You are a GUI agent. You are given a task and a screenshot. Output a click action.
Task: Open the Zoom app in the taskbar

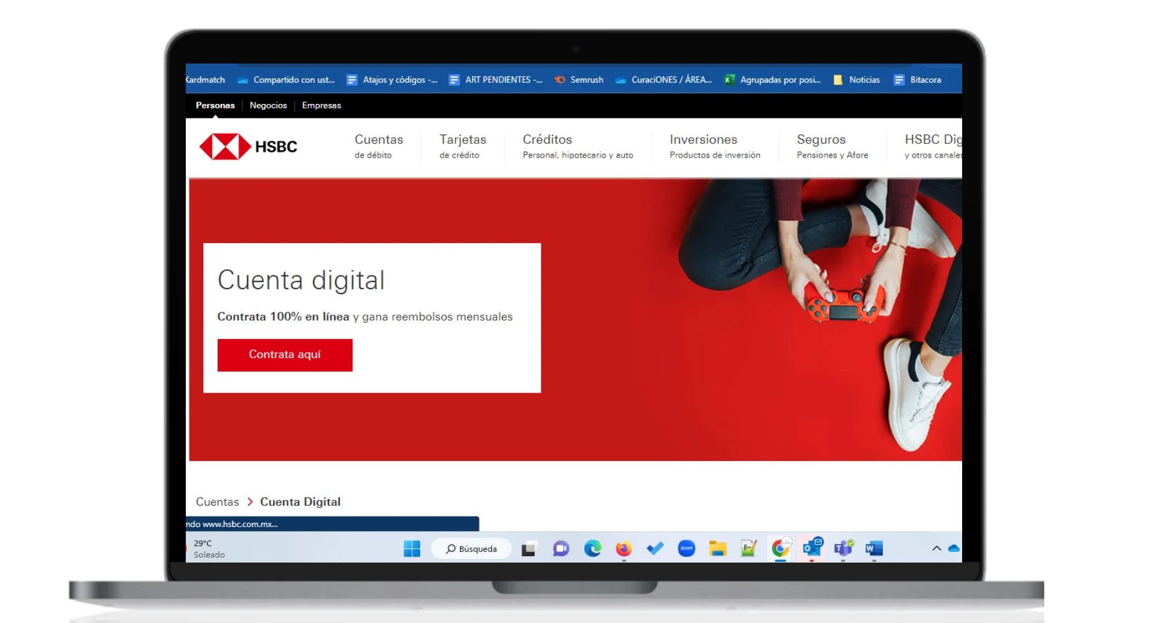(x=687, y=549)
